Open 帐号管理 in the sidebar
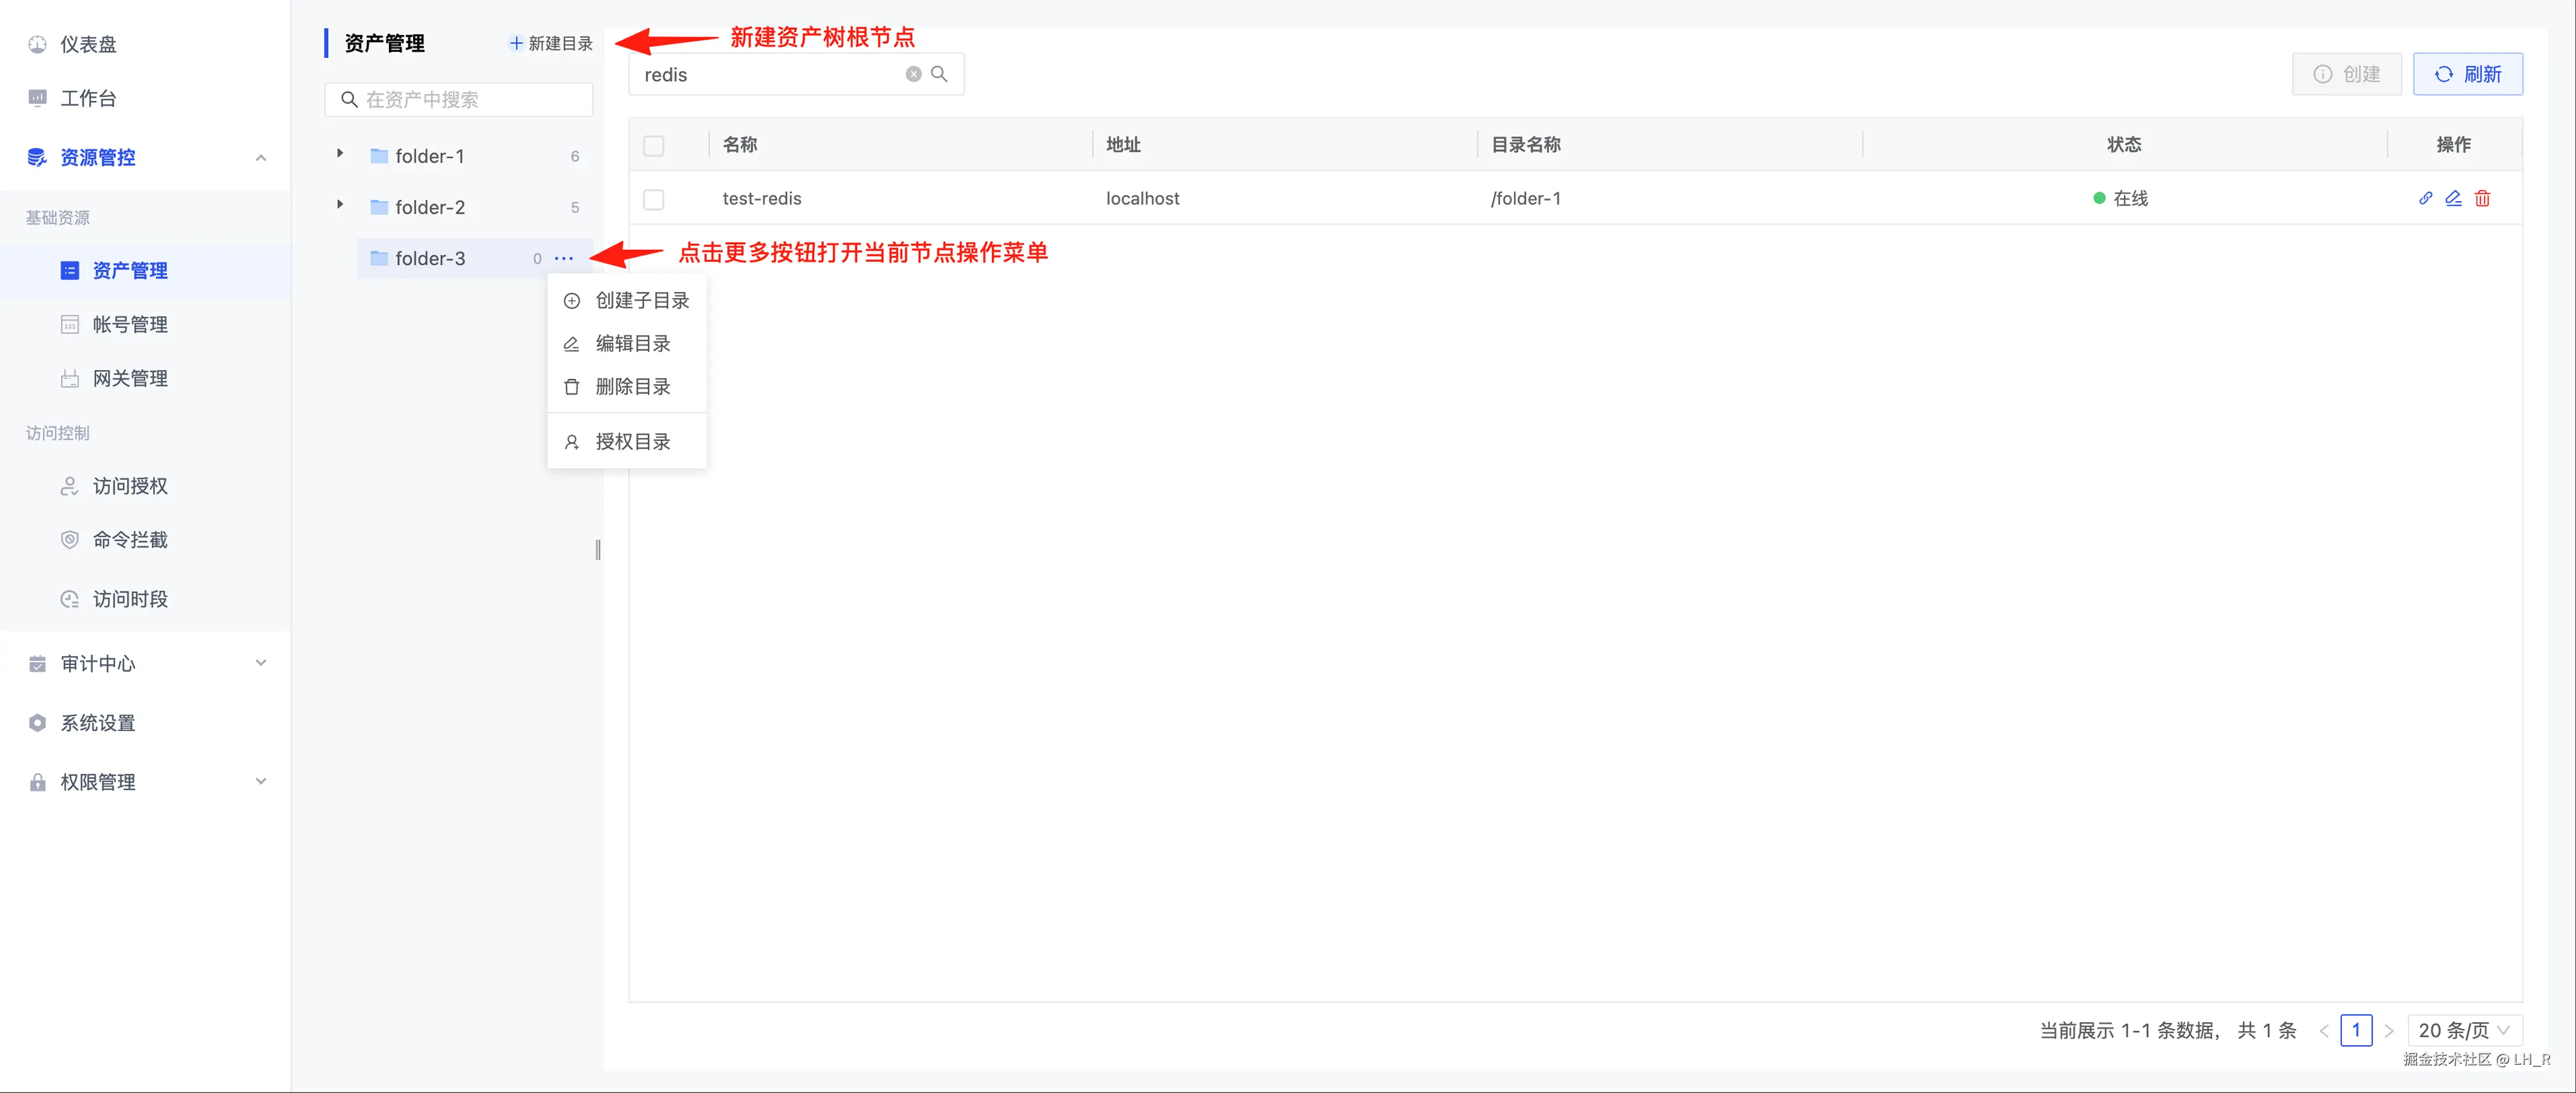This screenshot has width=2576, height=1093. (x=130, y=324)
